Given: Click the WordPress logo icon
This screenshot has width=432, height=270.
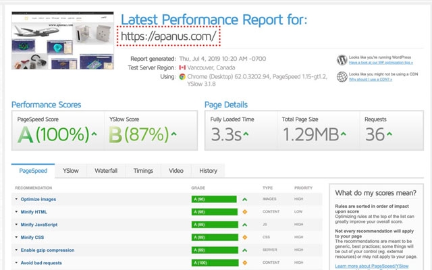Looking at the screenshot, I should pyautogui.click(x=342, y=60).
